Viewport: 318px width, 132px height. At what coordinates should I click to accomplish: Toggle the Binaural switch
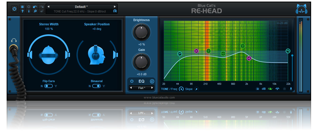pyautogui.click(x=97, y=86)
